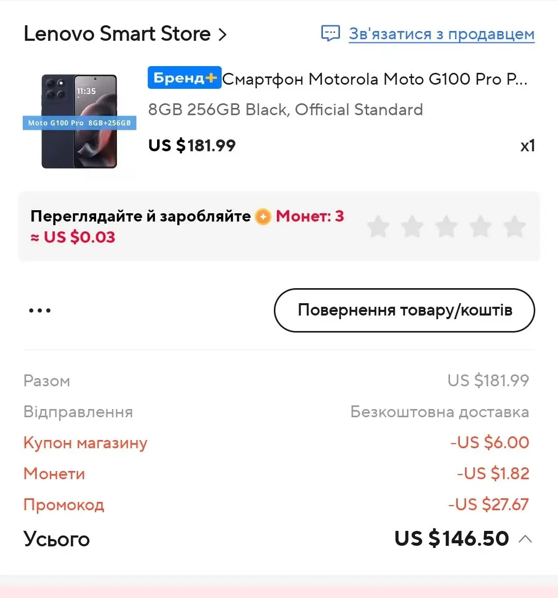Rate the product one star

tap(378, 227)
